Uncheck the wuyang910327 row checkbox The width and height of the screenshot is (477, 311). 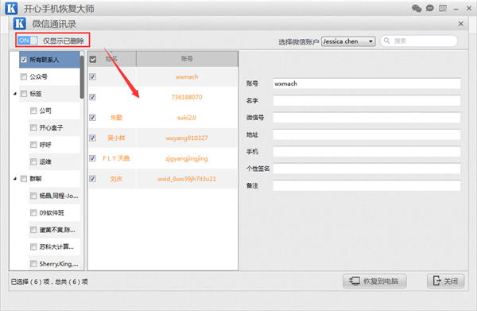pos(92,138)
